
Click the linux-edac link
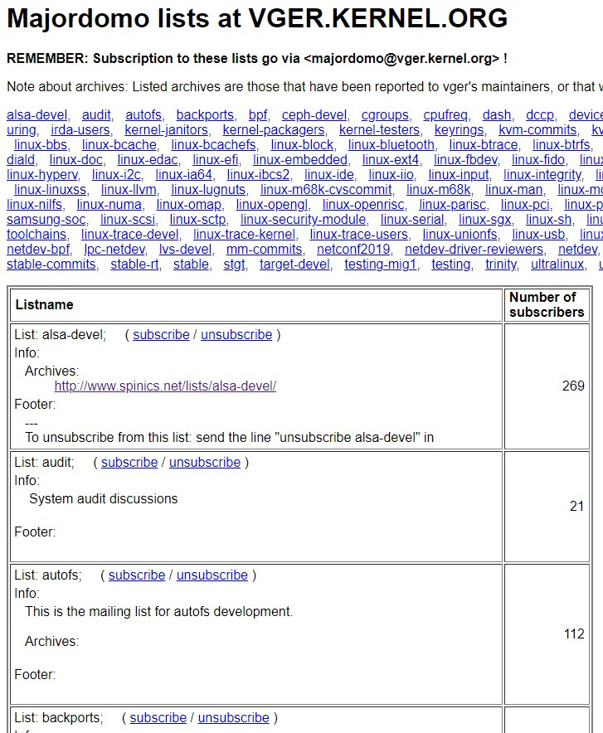point(148,160)
